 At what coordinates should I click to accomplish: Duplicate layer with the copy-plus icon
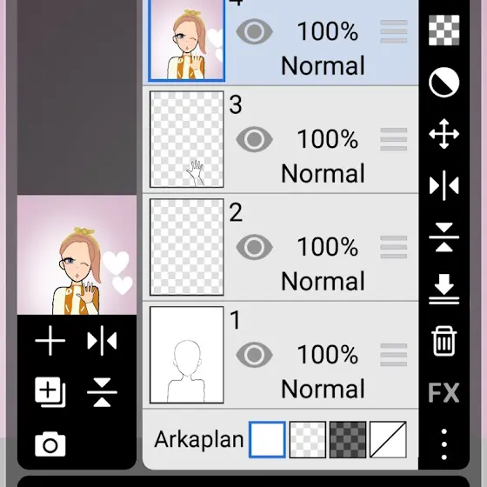point(50,392)
